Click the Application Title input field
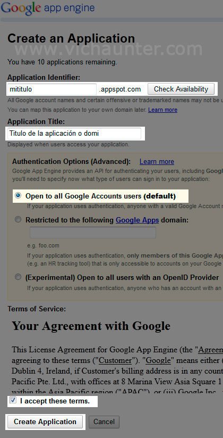 click(x=74, y=134)
